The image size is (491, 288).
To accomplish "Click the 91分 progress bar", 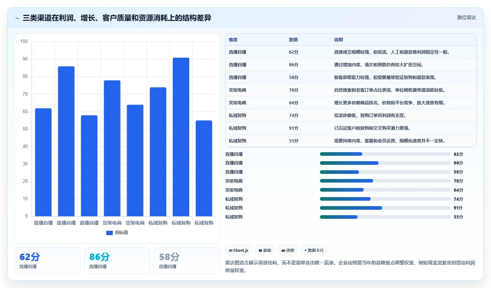I will click(385, 208).
